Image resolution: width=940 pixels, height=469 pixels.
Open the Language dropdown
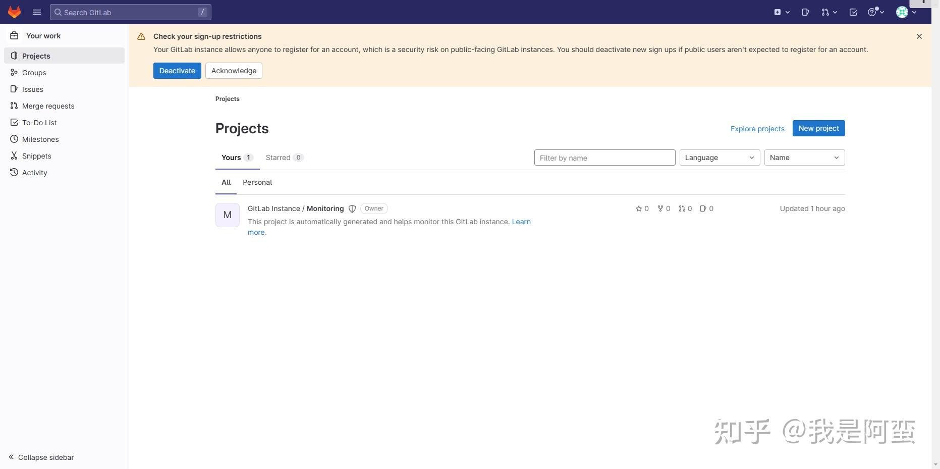coord(720,158)
